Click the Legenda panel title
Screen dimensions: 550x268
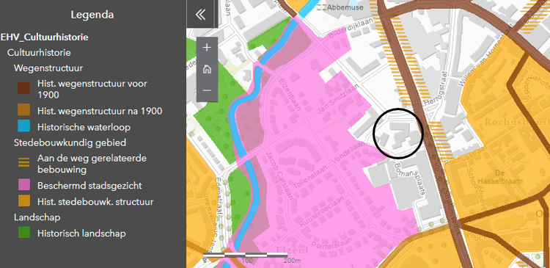click(92, 15)
